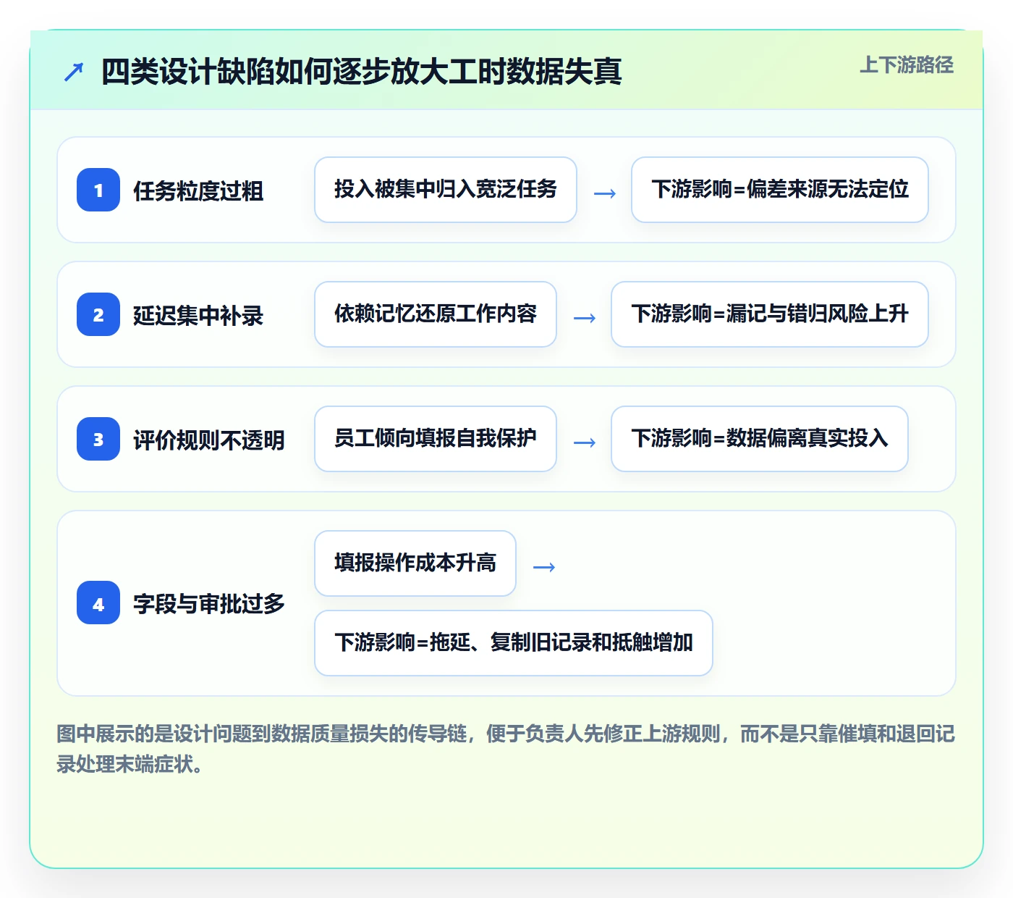The image size is (1013, 898).
Task: Select the title 四类设计缺陷如何逐步放大工时数据失真
Action: coord(361,72)
